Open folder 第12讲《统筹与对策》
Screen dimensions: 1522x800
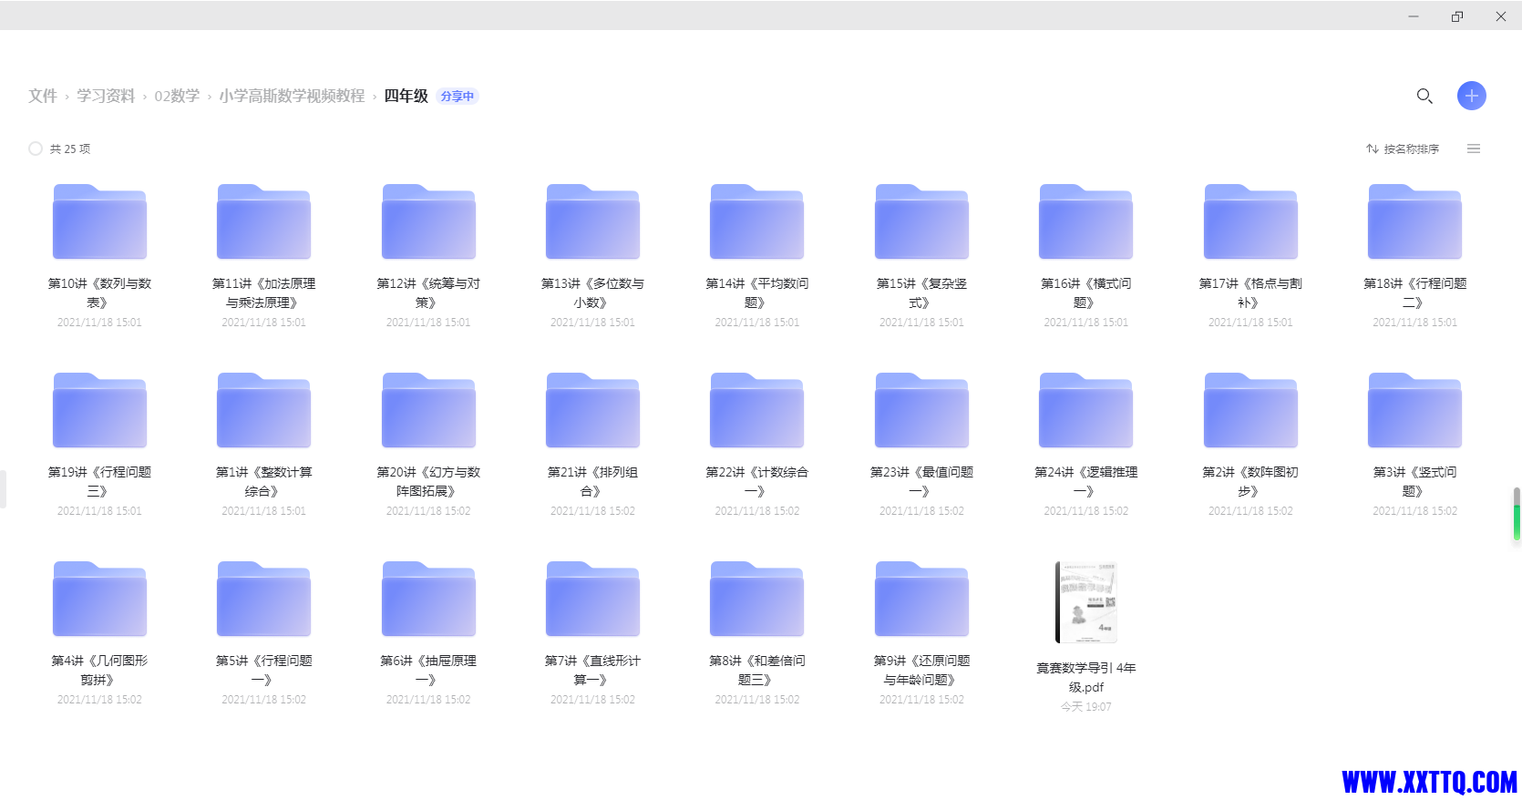click(428, 221)
